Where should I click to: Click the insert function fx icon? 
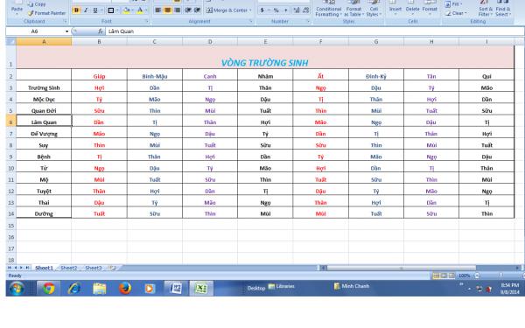pos(101,31)
